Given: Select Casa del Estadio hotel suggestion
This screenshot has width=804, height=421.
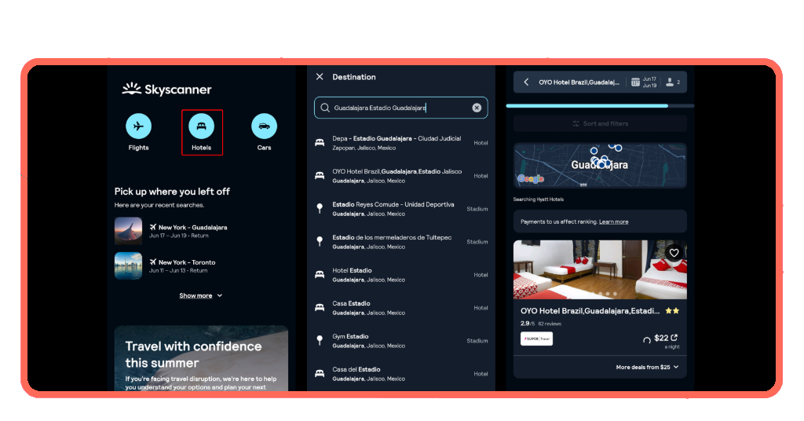Looking at the screenshot, I should click(401, 374).
